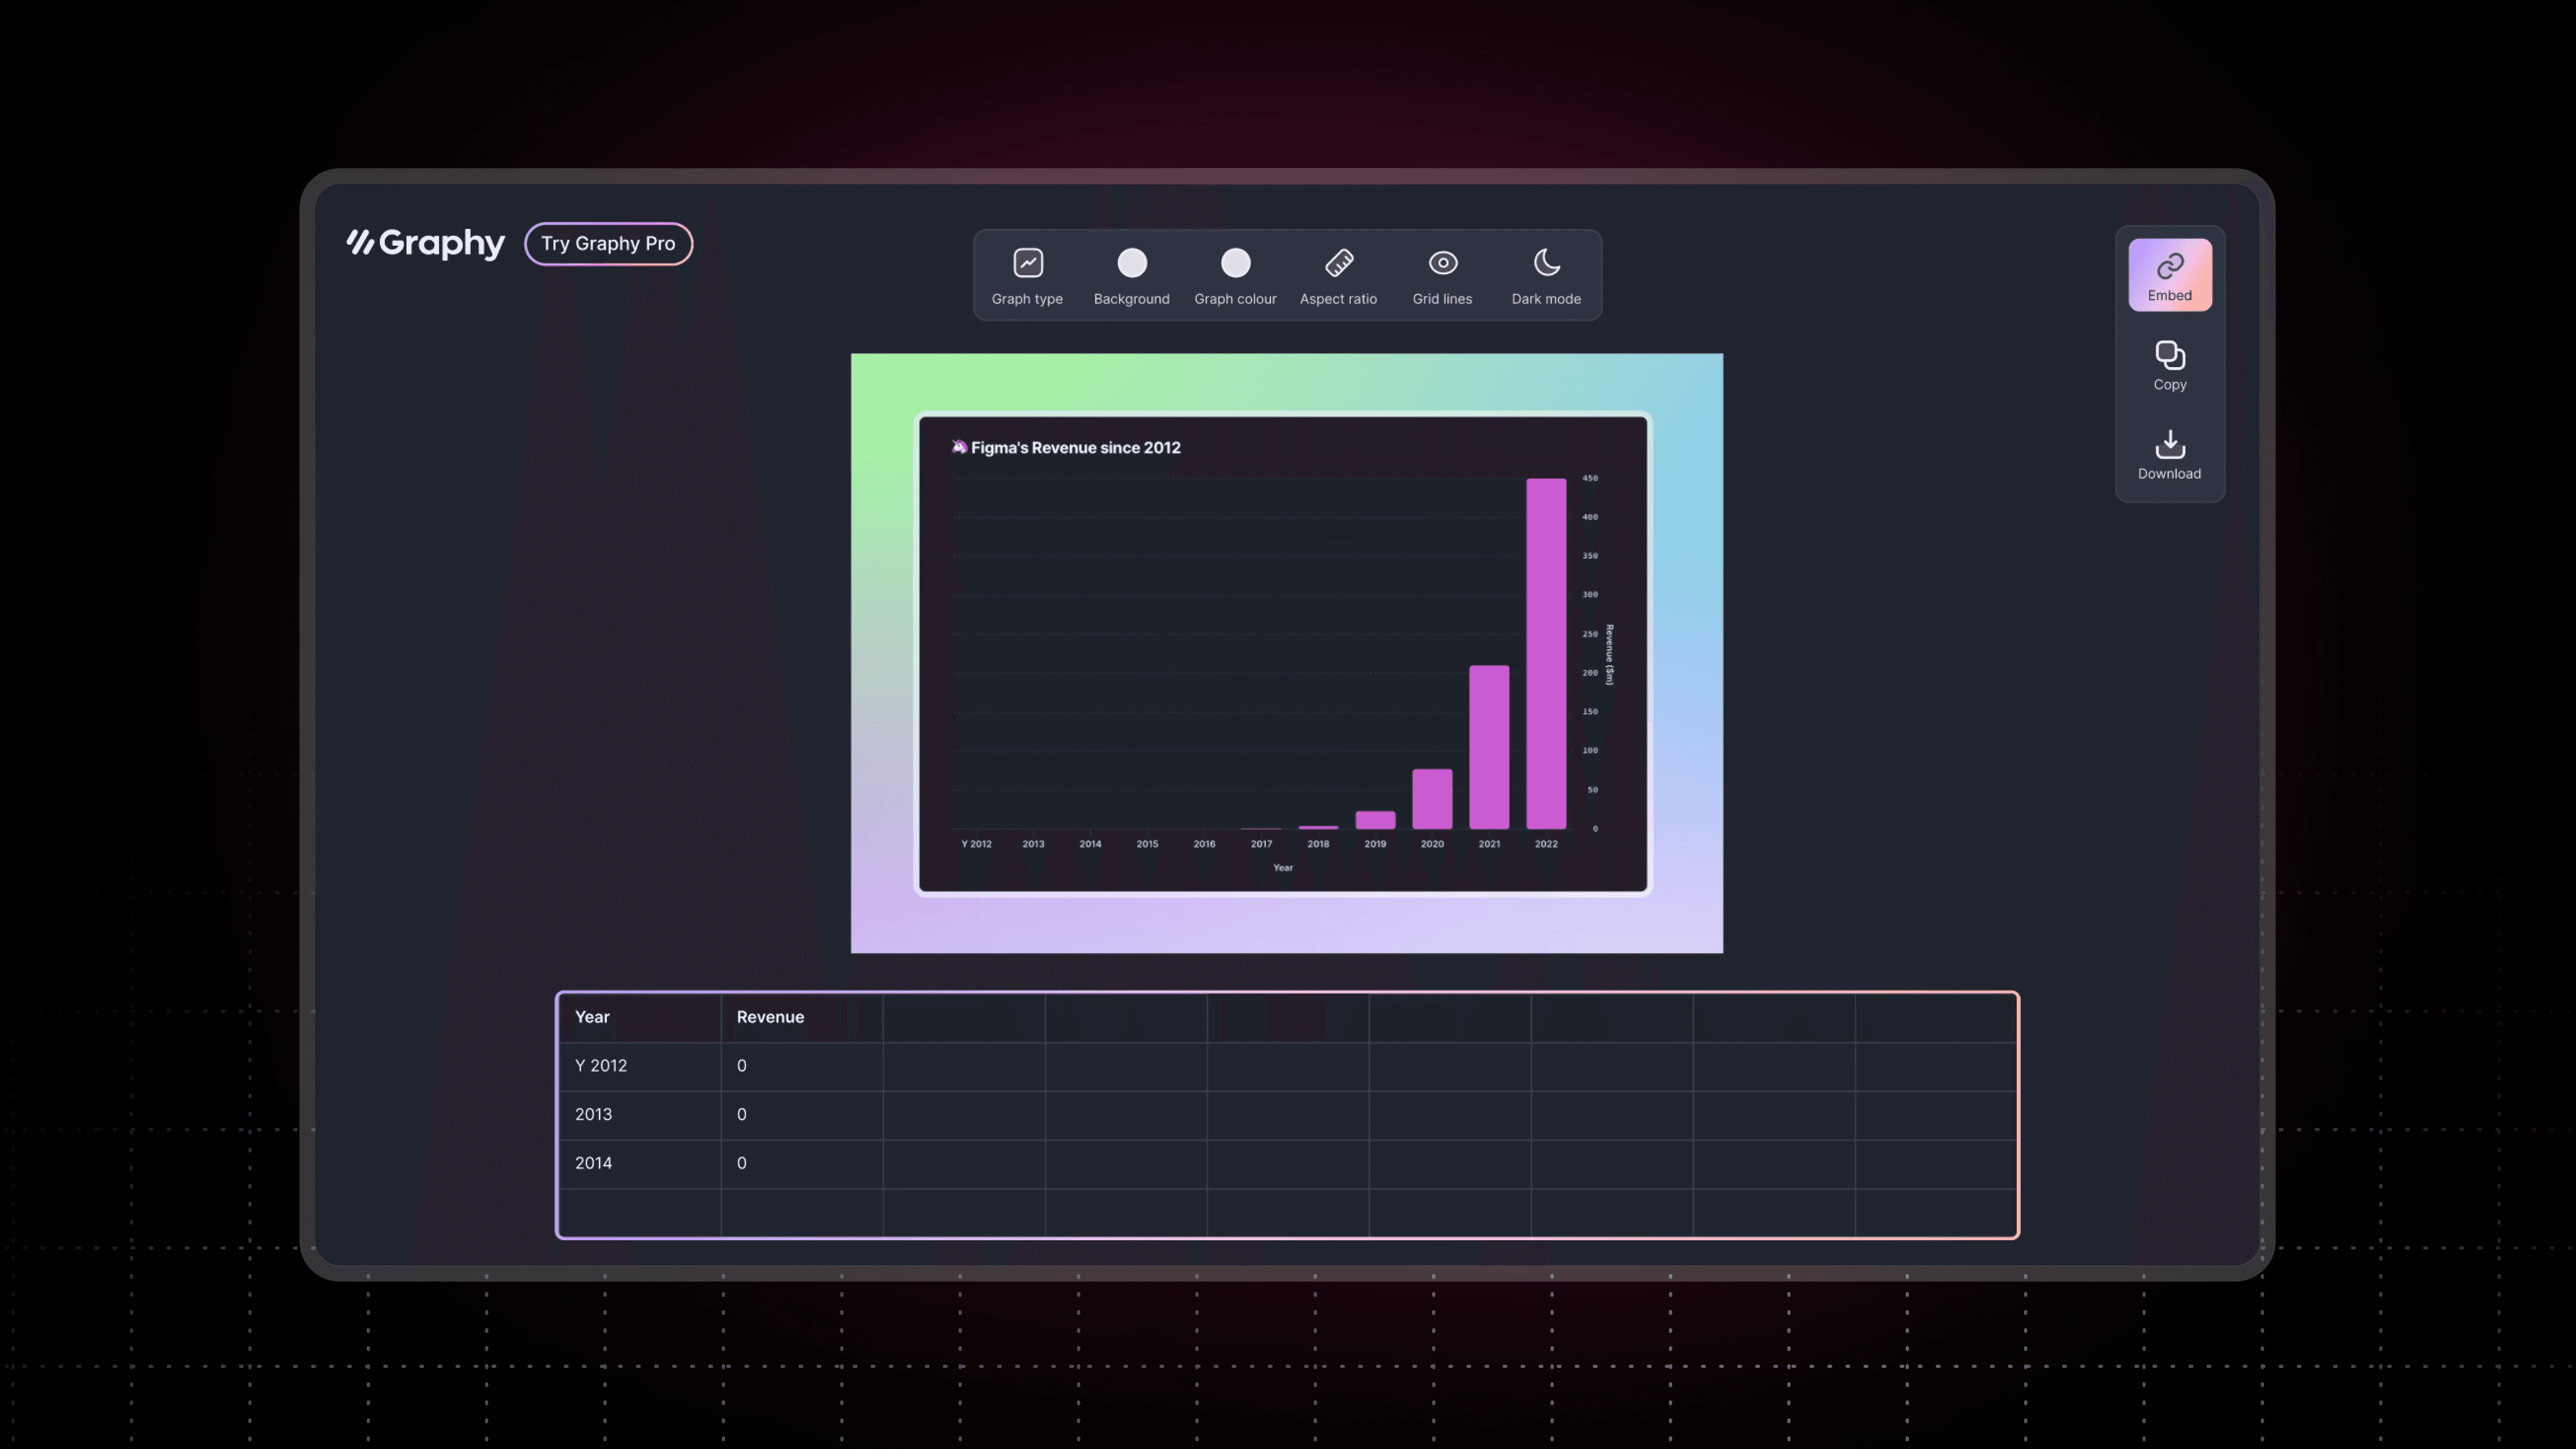Viewport: 2576px width, 1449px height.
Task: Click the Graphy logo
Action: click(426, 243)
